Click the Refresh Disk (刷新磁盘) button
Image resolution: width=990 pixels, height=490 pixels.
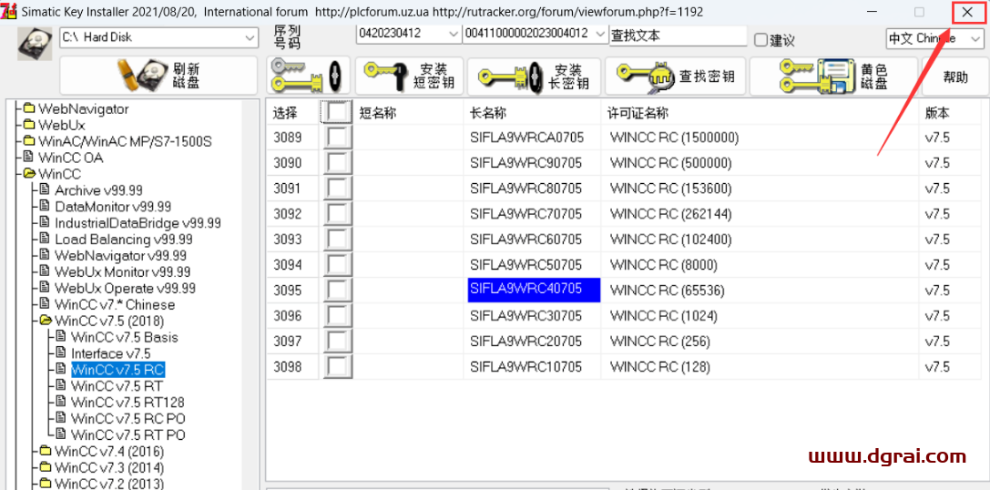[x=158, y=76]
